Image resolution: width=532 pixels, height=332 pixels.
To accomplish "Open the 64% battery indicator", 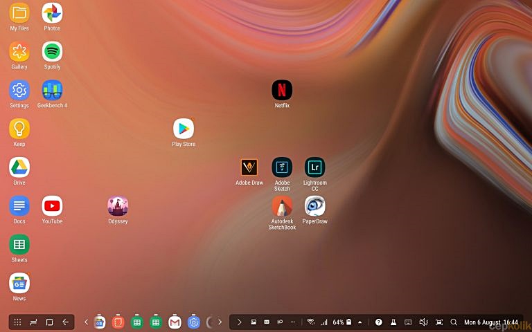I will coord(342,322).
